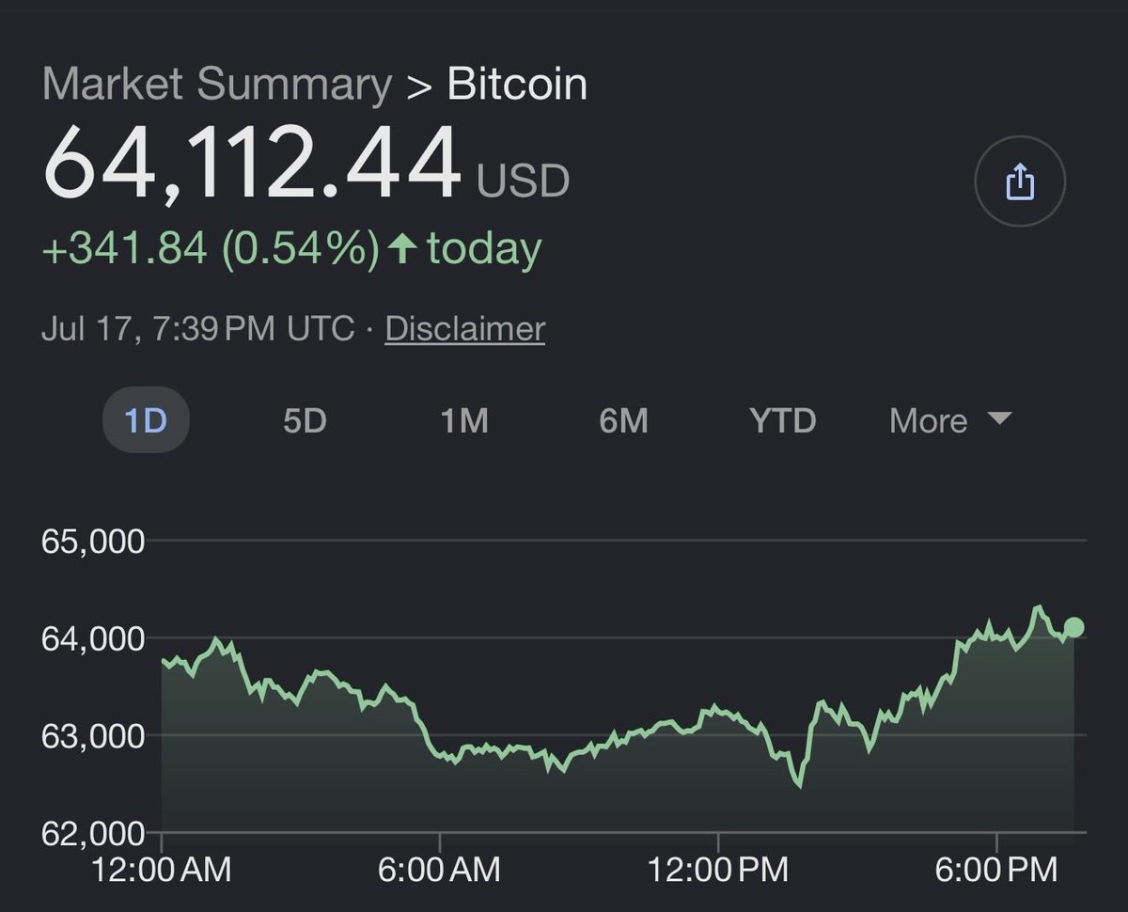This screenshot has width=1128, height=912.
Task: Click the green current price dot
Action: click(x=1073, y=627)
